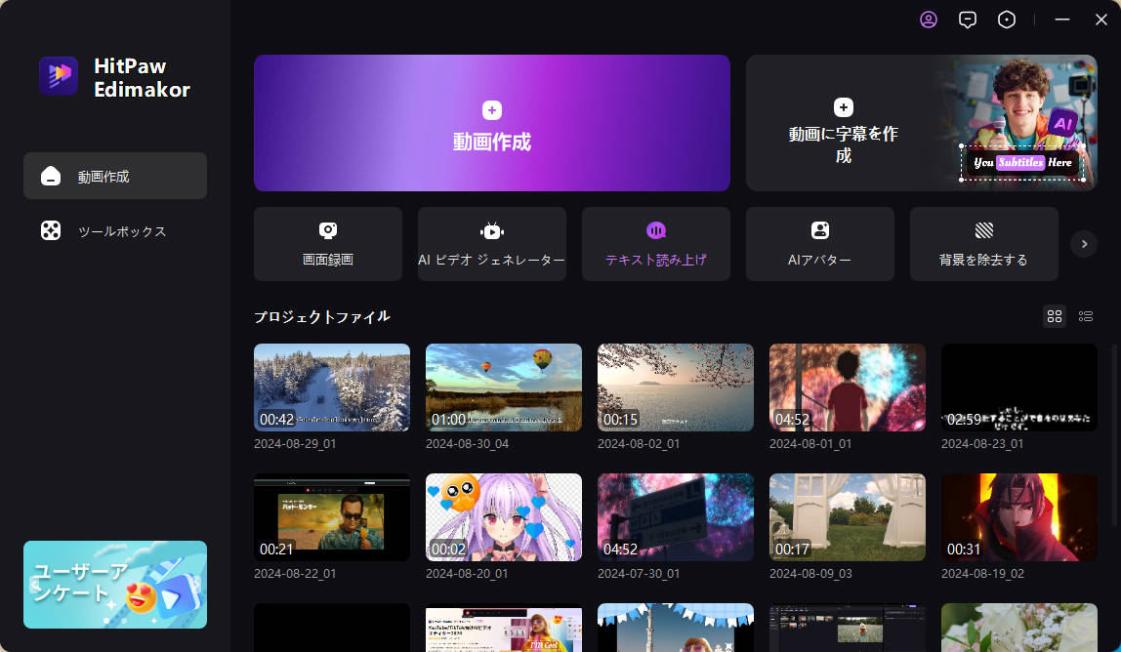Launch the テキスト読み上げ text-to-speech feature
The width and height of the screenshot is (1121, 652).
pyautogui.click(x=655, y=243)
